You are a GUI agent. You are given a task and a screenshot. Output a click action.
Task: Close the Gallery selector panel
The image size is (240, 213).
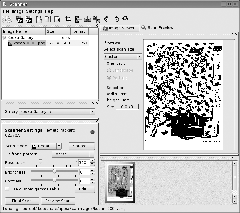(x=97, y=103)
